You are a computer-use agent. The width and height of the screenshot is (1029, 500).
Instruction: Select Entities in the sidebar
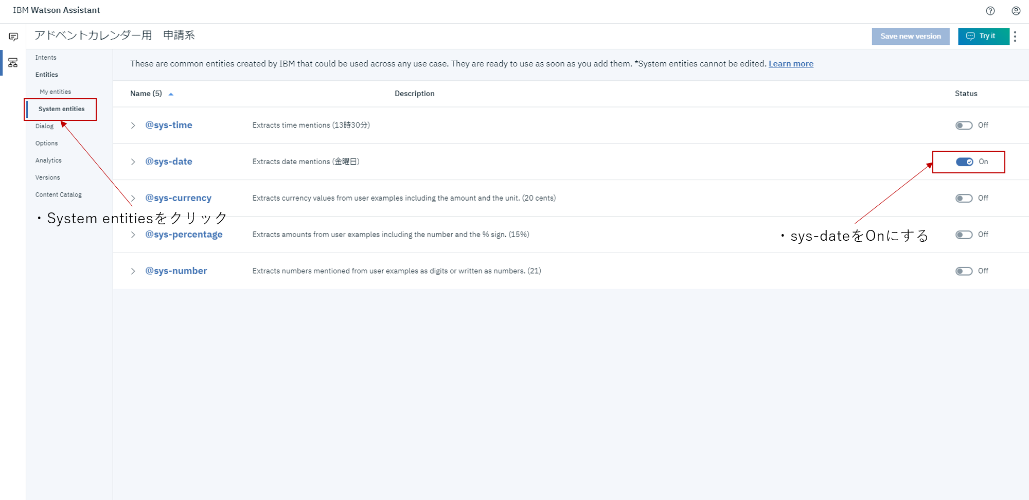[x=47, y=75]
